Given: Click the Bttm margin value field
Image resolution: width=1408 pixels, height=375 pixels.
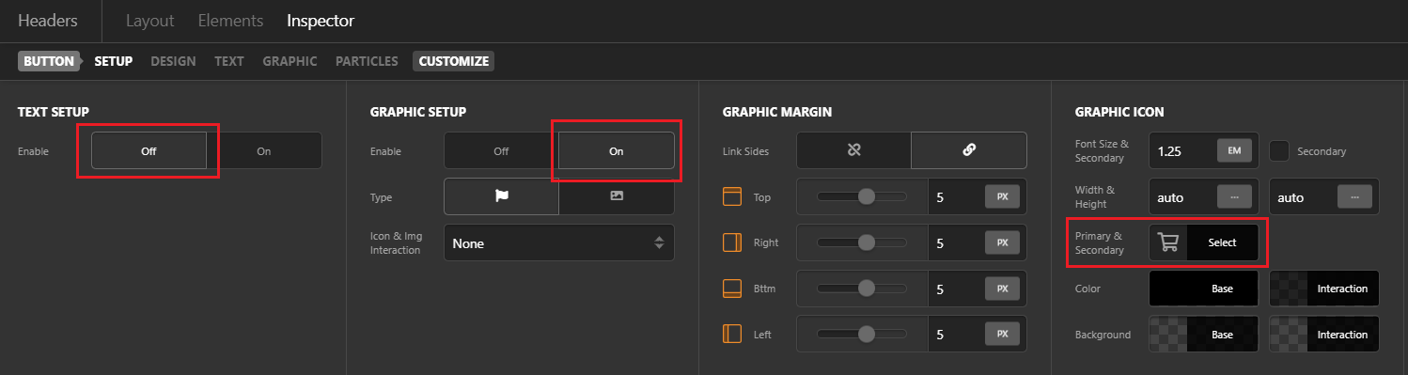Looking at the screenshot, I should [954, 289].
